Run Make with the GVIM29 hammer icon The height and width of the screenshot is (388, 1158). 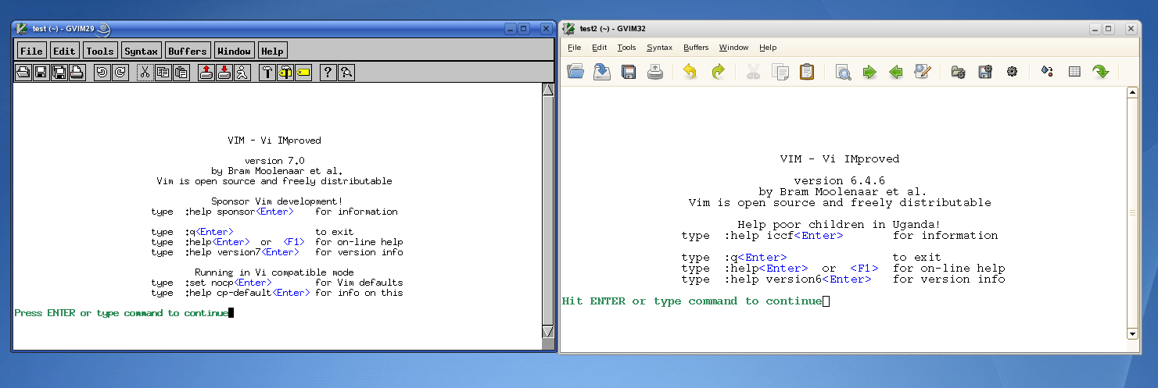tap(267, 73)
